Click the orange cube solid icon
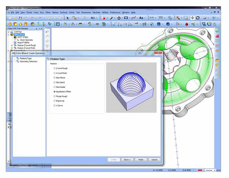The height and width of the screenshot is (178, 229). click(x=15, y=24)
